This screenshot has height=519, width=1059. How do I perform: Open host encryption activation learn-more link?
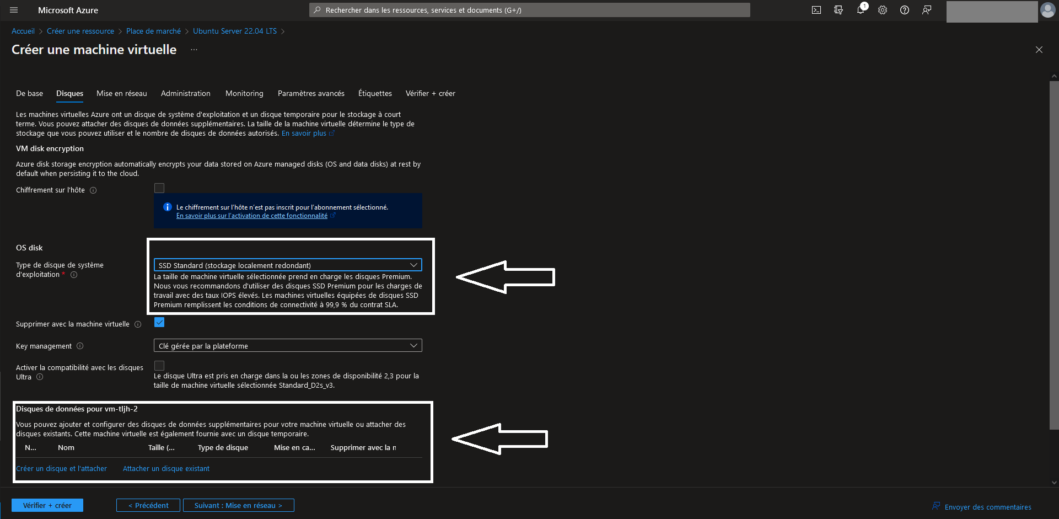click(252, 216)
